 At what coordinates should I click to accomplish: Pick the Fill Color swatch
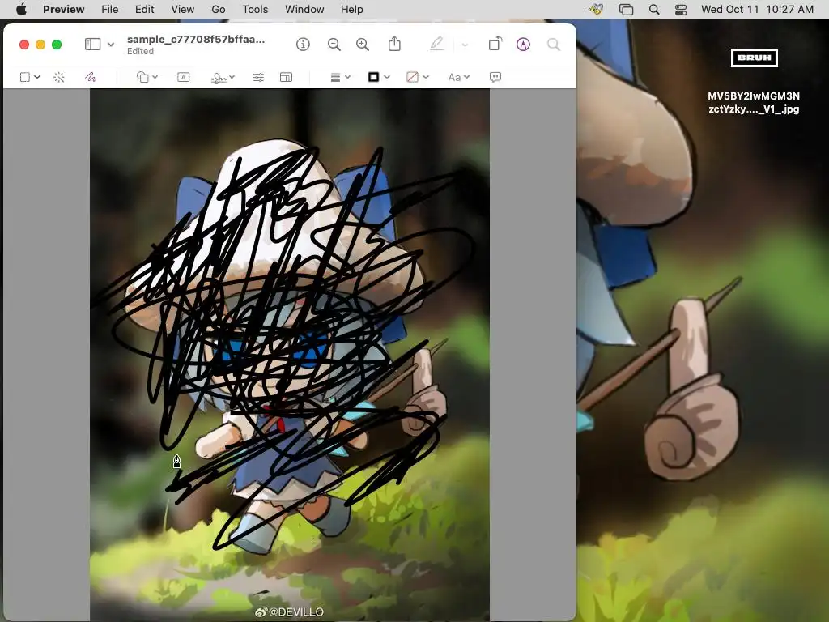[x=412, y=77]
